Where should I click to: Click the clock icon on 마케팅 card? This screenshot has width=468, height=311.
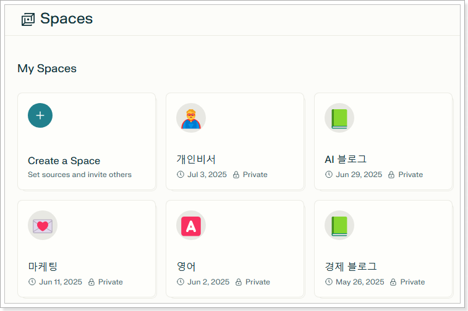32,282
